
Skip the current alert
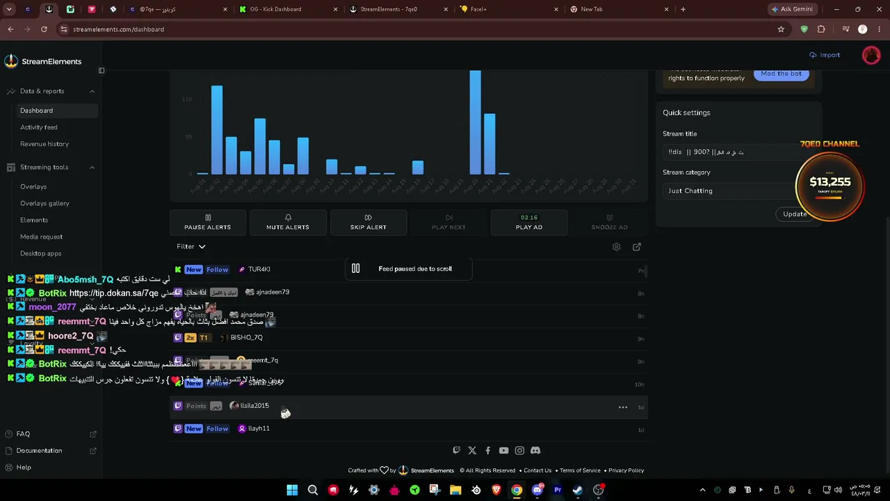point(369,223)
